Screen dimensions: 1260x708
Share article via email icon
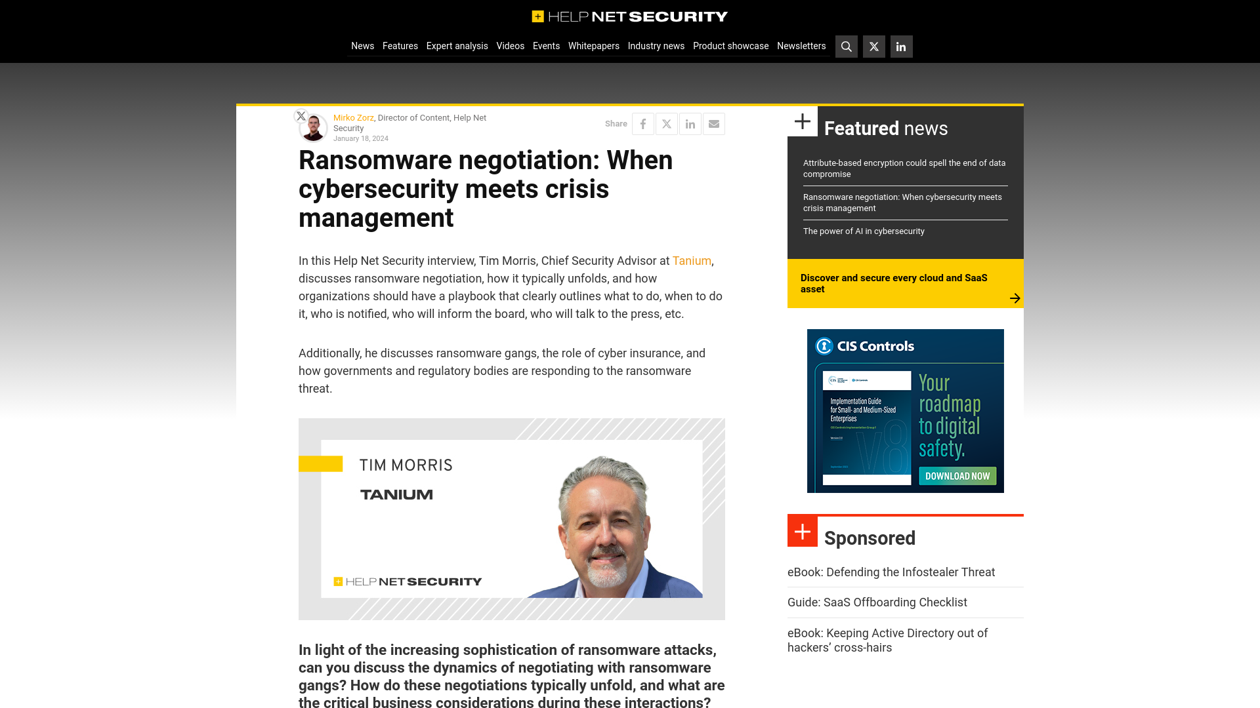point(714,124)
